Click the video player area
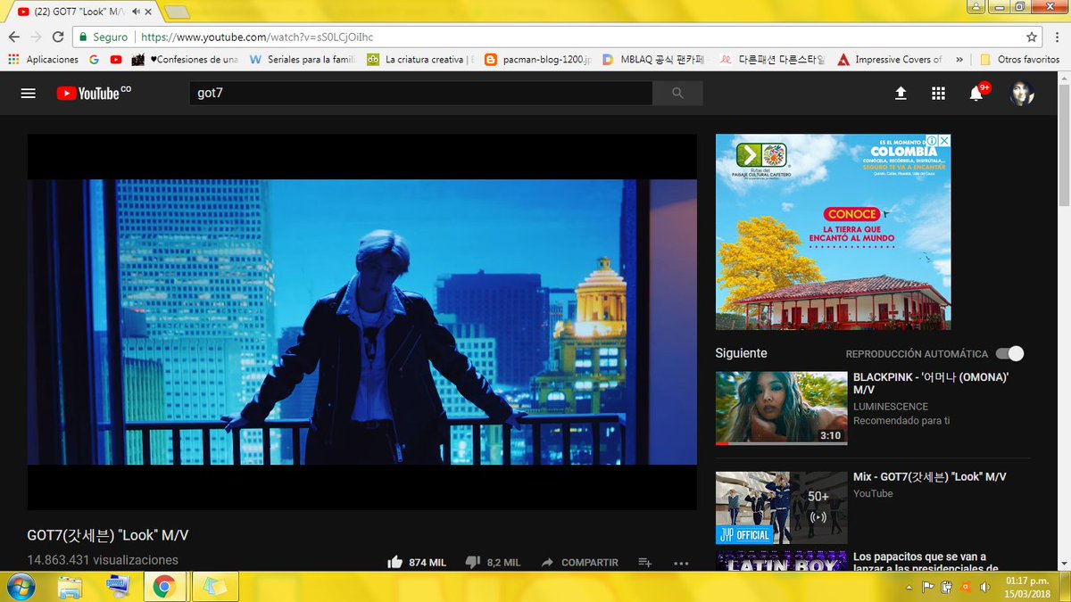1071x602 pixels. (x=361, y=322)
